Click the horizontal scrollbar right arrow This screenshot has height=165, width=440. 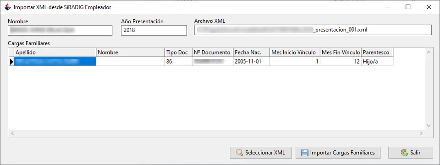pyautogui.click(x=421, y=133)
